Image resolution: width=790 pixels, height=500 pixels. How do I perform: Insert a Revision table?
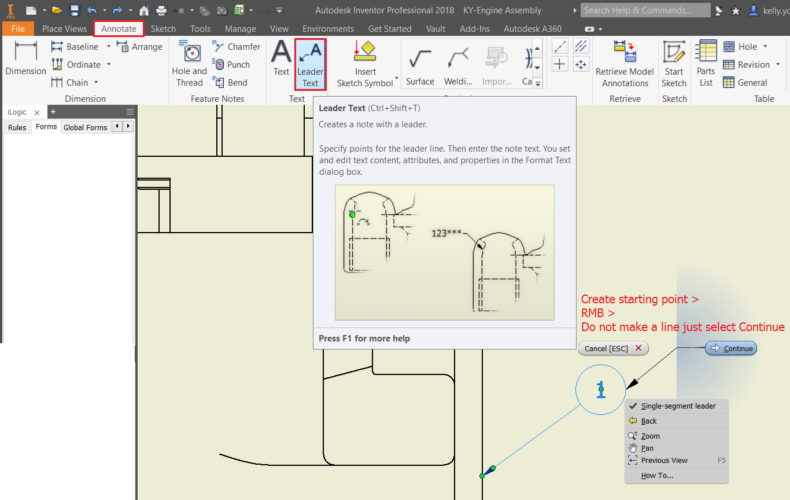point(747,64)
